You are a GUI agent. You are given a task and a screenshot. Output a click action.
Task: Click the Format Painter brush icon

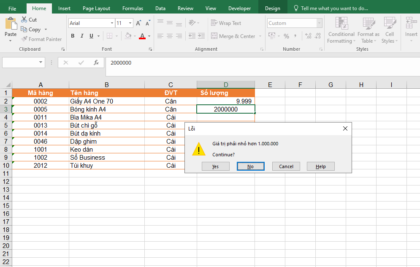point(24,39)
